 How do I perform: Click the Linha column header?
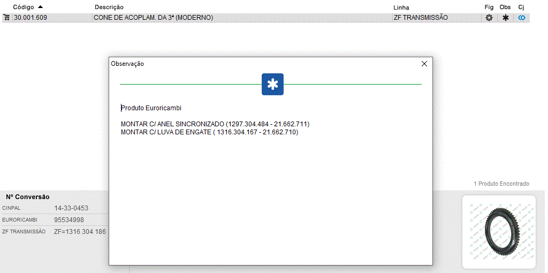point(401,7)
